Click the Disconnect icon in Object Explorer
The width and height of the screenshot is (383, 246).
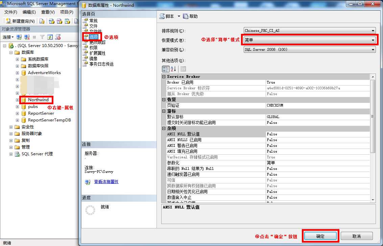coord(27,37)
